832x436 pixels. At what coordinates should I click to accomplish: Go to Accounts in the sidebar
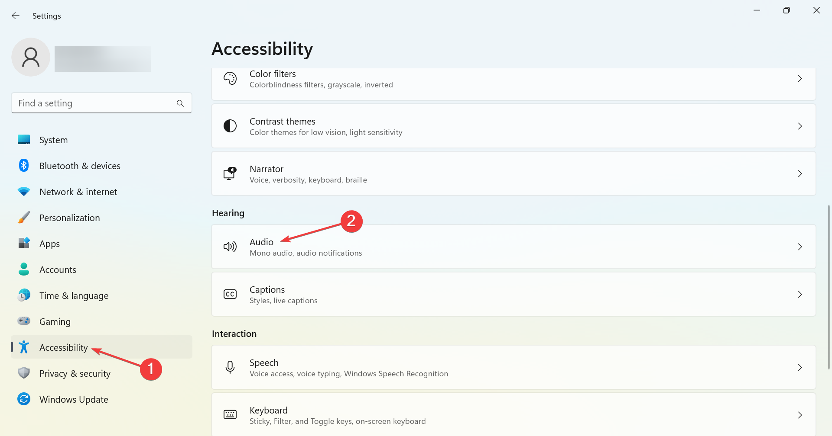coord(58,270)
